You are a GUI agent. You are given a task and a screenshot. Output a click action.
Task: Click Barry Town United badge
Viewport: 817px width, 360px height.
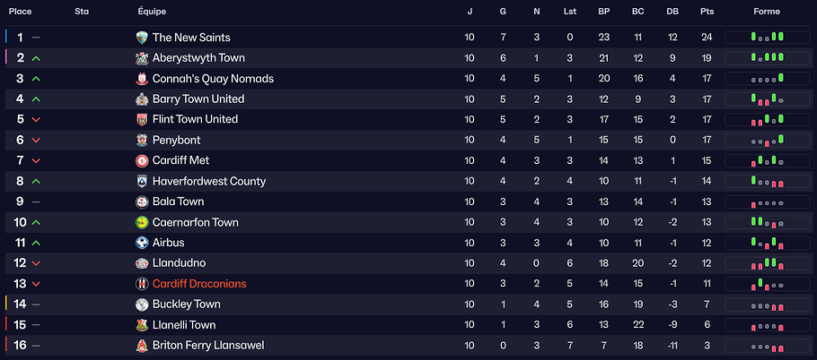142,99
